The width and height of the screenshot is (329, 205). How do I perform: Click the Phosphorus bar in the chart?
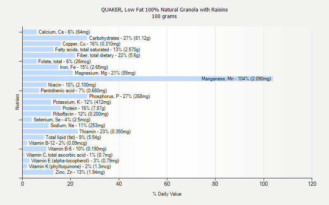coord(55,96)
